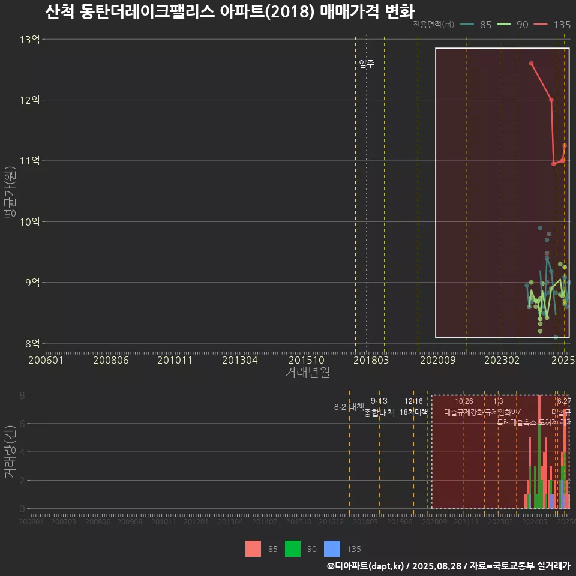Click the green 90 bar legend swatch
The height and width of the screenshot is (576, 576).
pyautogui.click(x=293, y=549)
